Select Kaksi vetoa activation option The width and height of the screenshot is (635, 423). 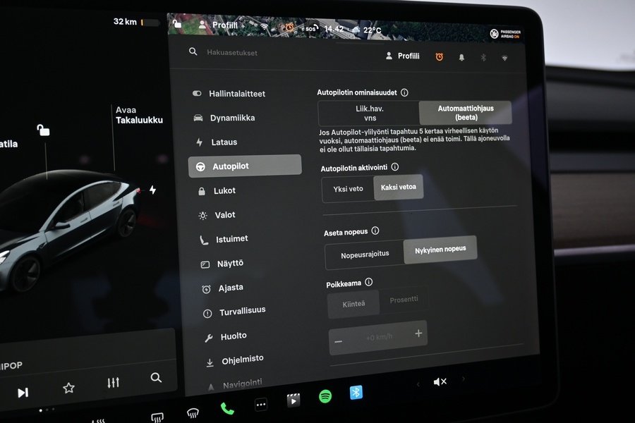(398, 188)
